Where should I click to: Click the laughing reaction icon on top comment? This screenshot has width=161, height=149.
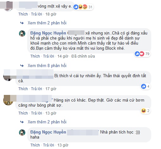tap(80, 7)
